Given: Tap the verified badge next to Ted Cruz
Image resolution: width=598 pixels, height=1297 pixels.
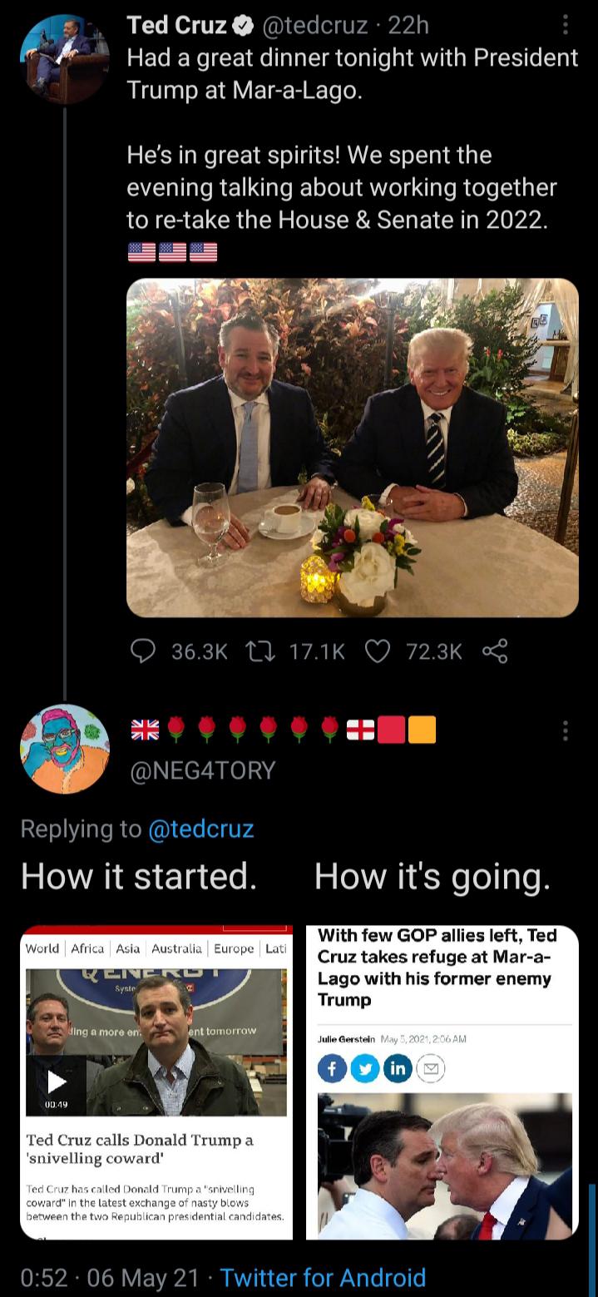Looking at the screenshot, I should tap(243, 27).
